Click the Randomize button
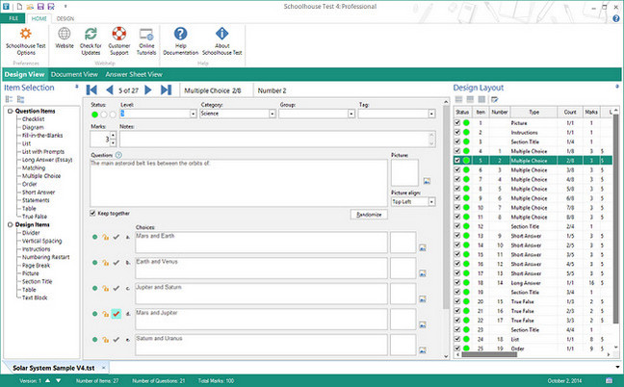This screenshot has height=387, width=624. tap(367, 214)
